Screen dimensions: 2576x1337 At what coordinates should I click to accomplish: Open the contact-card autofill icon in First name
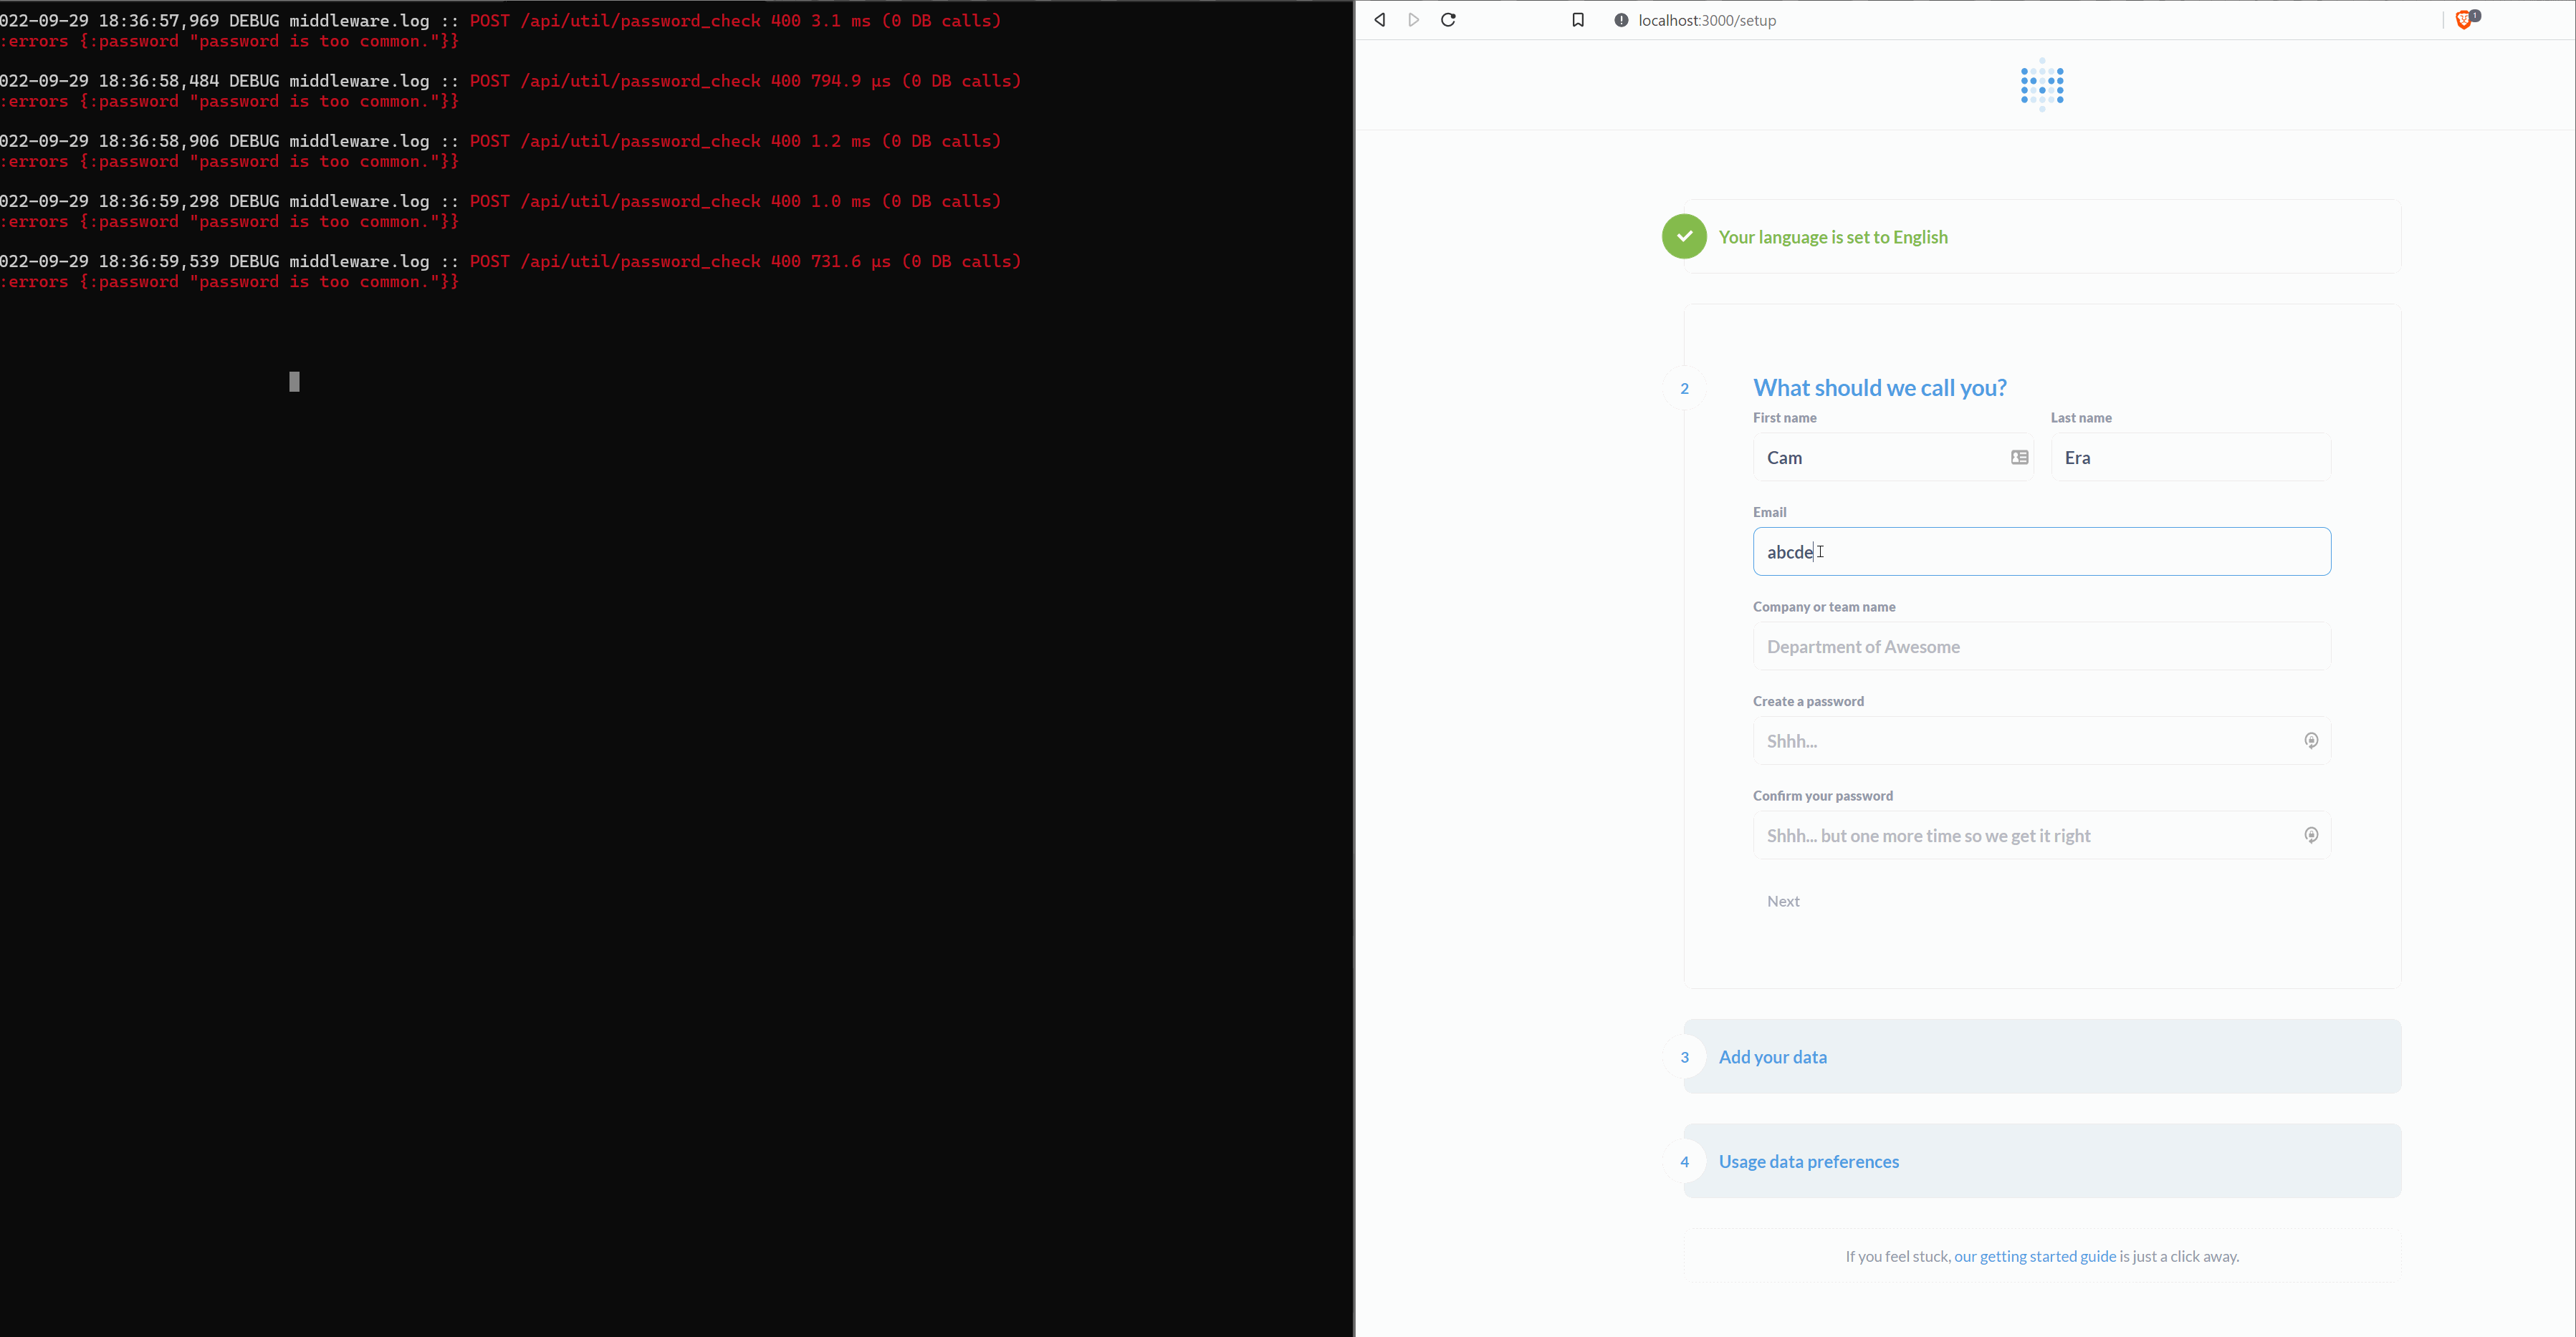[x=2020, y=457]
